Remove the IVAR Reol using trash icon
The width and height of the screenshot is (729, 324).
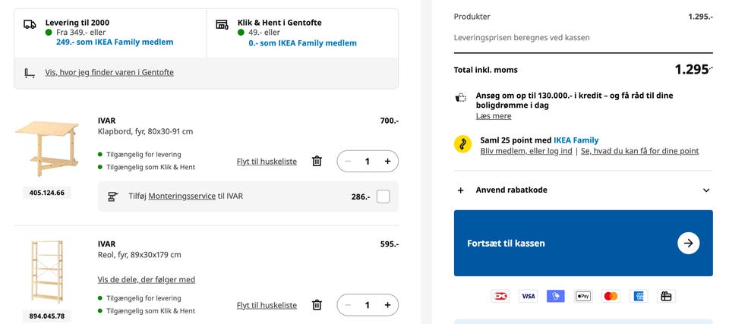click(317, 305)
